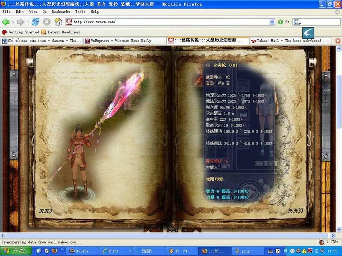Click the URL address field
The width and height of the screenshot is (342, 256).
click(x=170, y=22)
